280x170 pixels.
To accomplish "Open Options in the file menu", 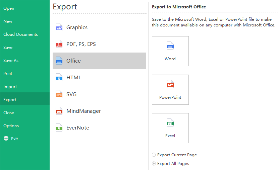I will click(x=11, y=126).
